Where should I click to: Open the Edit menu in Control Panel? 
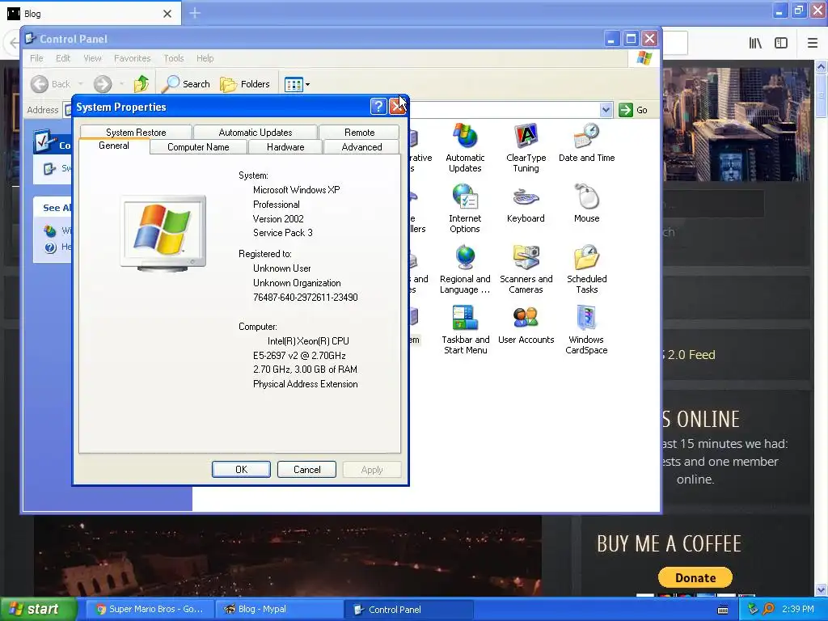(x=63, y=58)
